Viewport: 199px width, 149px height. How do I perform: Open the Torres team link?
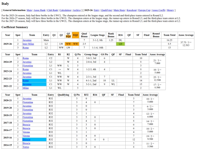tap(26, 147)
